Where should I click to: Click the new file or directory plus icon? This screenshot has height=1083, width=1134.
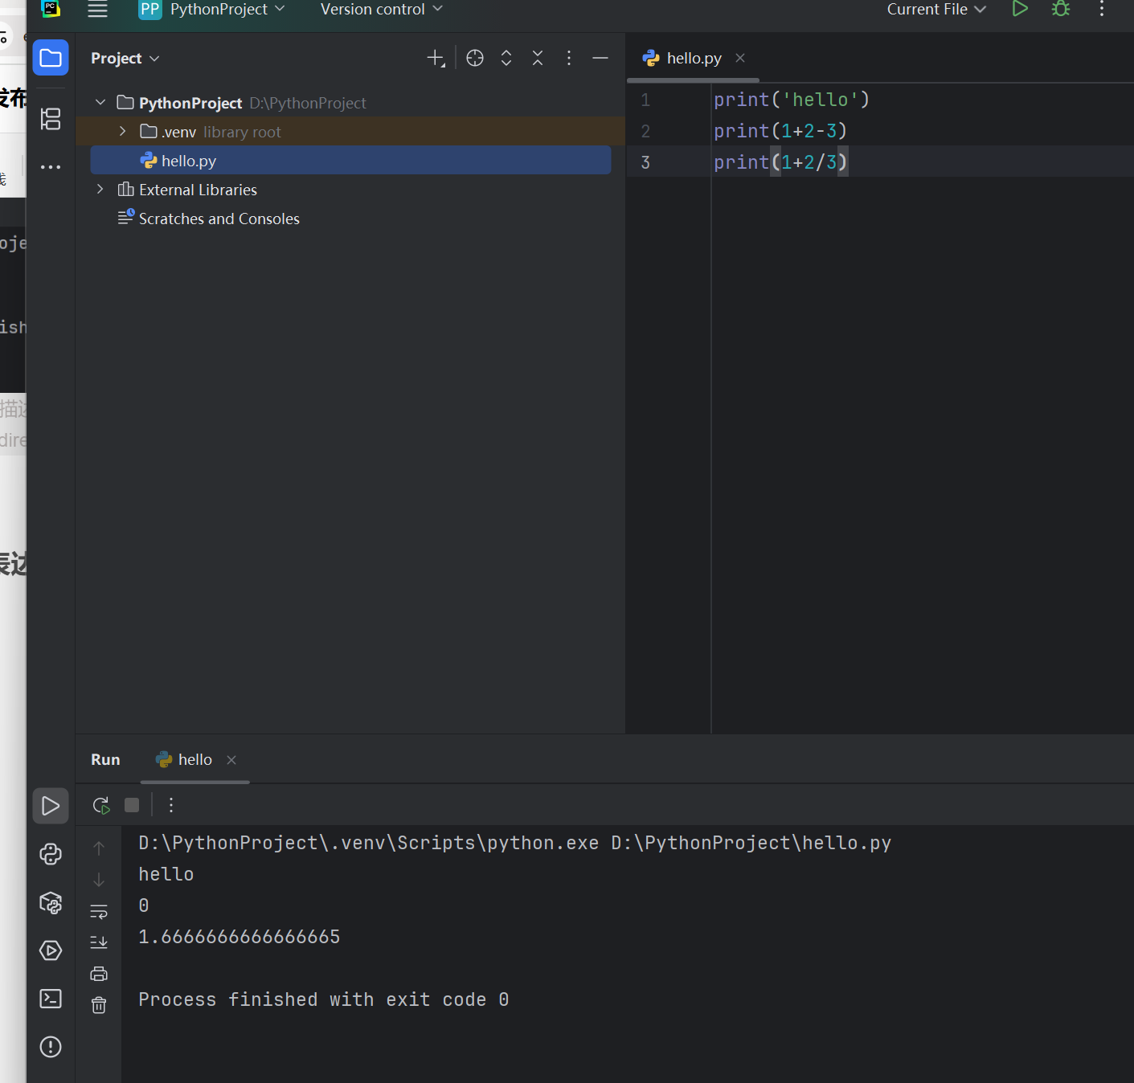tap(435, 58)
